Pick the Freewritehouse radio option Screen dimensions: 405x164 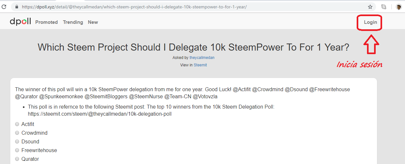[x=17, y=150]
